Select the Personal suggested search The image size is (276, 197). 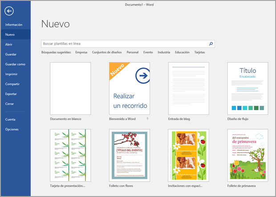[133, 52]
